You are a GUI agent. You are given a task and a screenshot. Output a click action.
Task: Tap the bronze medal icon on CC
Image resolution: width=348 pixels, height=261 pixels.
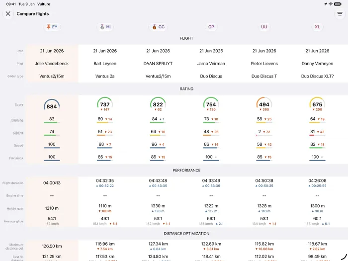(x=154, y=27)
